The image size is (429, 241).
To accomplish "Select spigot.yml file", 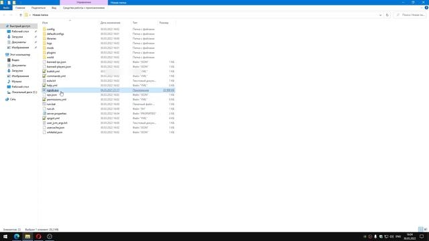I will 53,118.
